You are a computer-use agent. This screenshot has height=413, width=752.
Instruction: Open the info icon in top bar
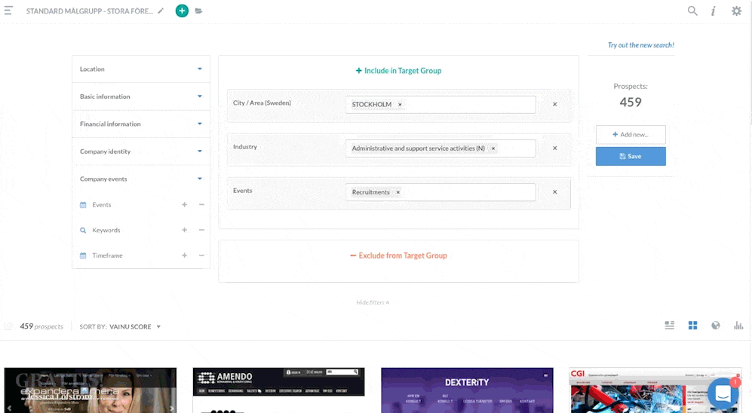pos(714,11)
